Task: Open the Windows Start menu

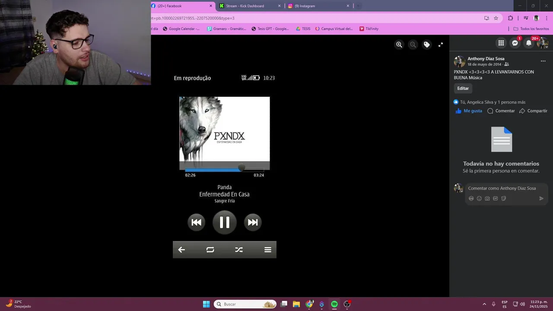Action: (x=206, y=304)
